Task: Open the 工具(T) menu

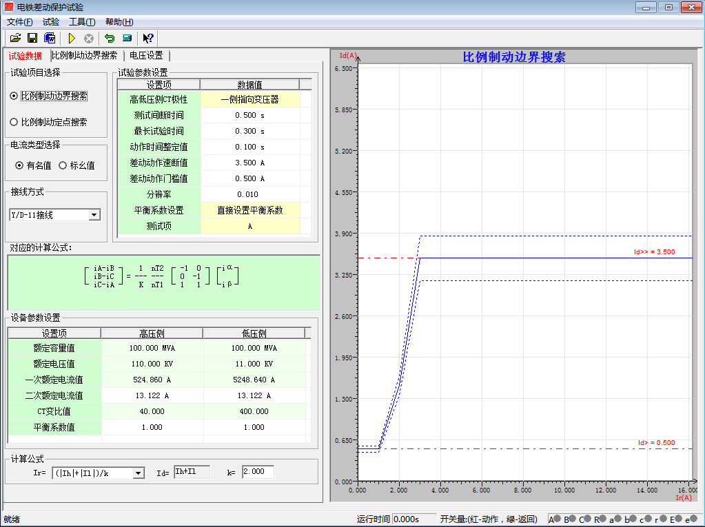Action: [x=82, y=22]
